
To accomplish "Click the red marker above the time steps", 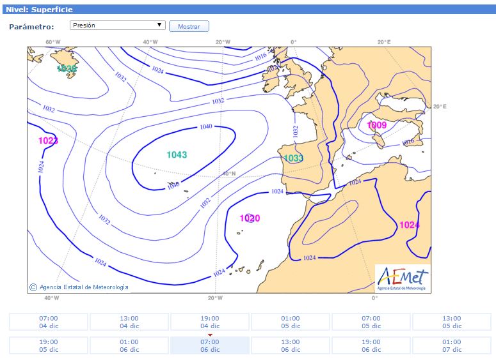I will coord(210,335).
